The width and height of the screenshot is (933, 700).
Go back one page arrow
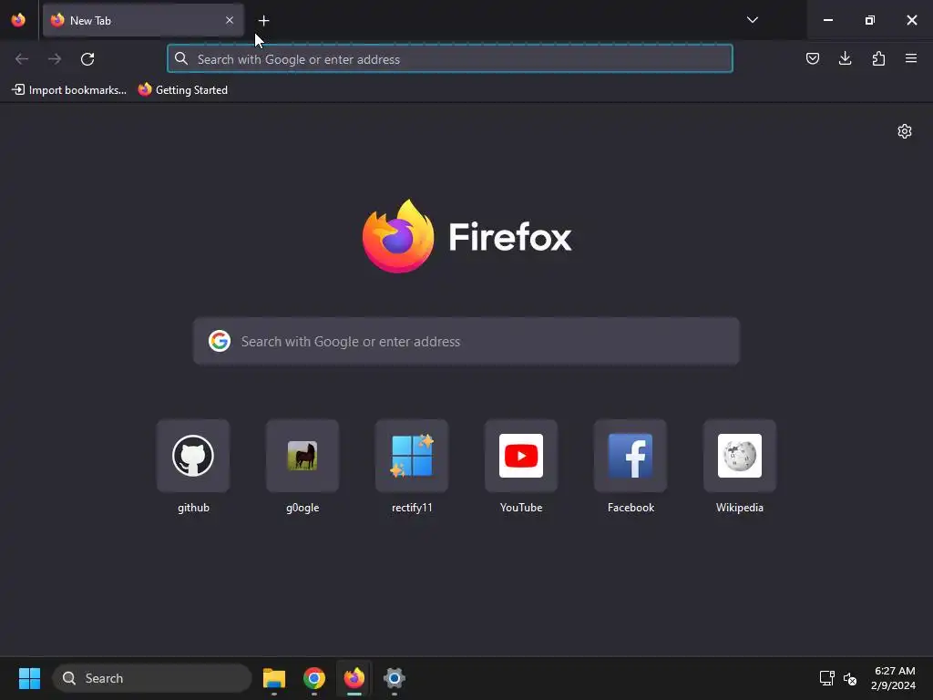[x=22, y=59]
